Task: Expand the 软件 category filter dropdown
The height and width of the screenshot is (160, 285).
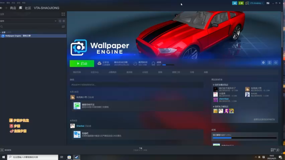Action: point(28,21)
